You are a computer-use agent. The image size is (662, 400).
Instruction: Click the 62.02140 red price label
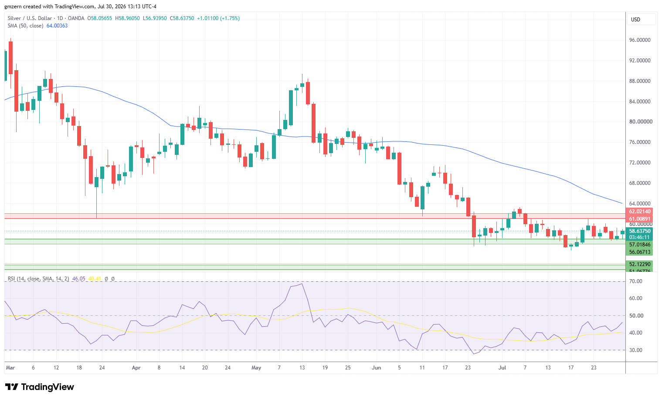[x=639, y=212]
